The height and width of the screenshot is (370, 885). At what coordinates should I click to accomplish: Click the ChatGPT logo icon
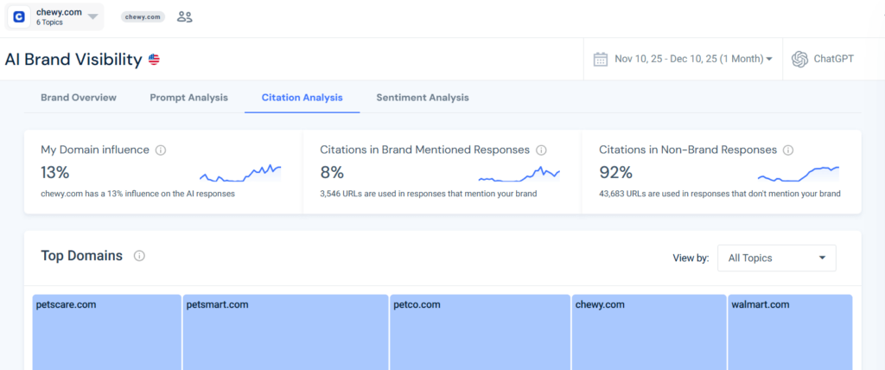[799, 59]
